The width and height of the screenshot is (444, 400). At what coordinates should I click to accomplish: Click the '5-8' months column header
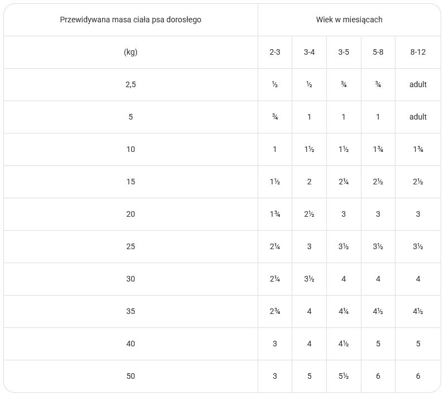point(378,52)
